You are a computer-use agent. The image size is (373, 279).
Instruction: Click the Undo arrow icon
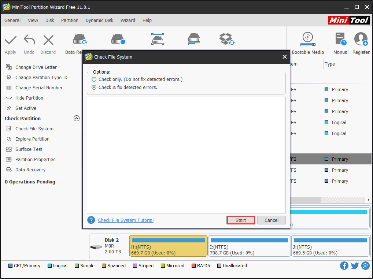click(x=29, y=40)
